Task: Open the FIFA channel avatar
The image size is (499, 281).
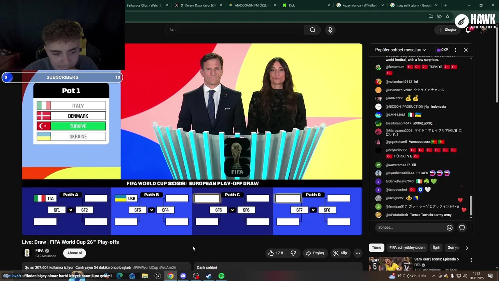Action: click(x=27, y=253)
